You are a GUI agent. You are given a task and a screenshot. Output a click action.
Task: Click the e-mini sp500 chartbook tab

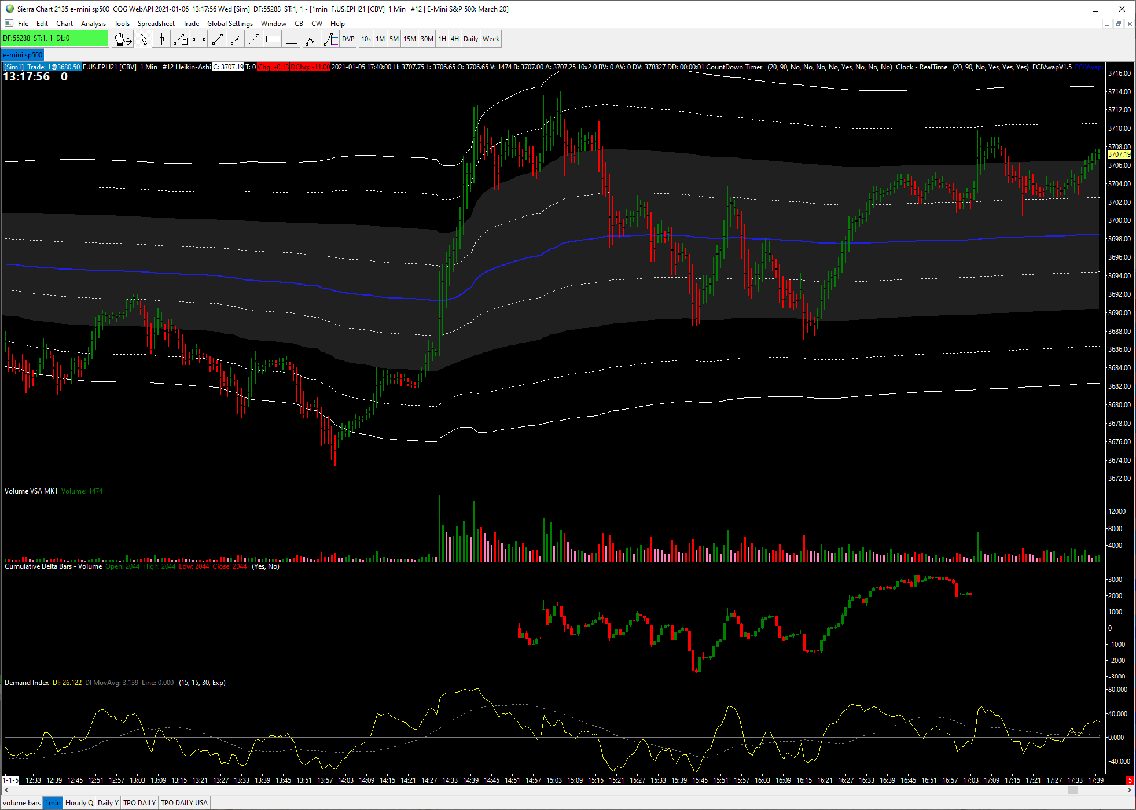23,55
